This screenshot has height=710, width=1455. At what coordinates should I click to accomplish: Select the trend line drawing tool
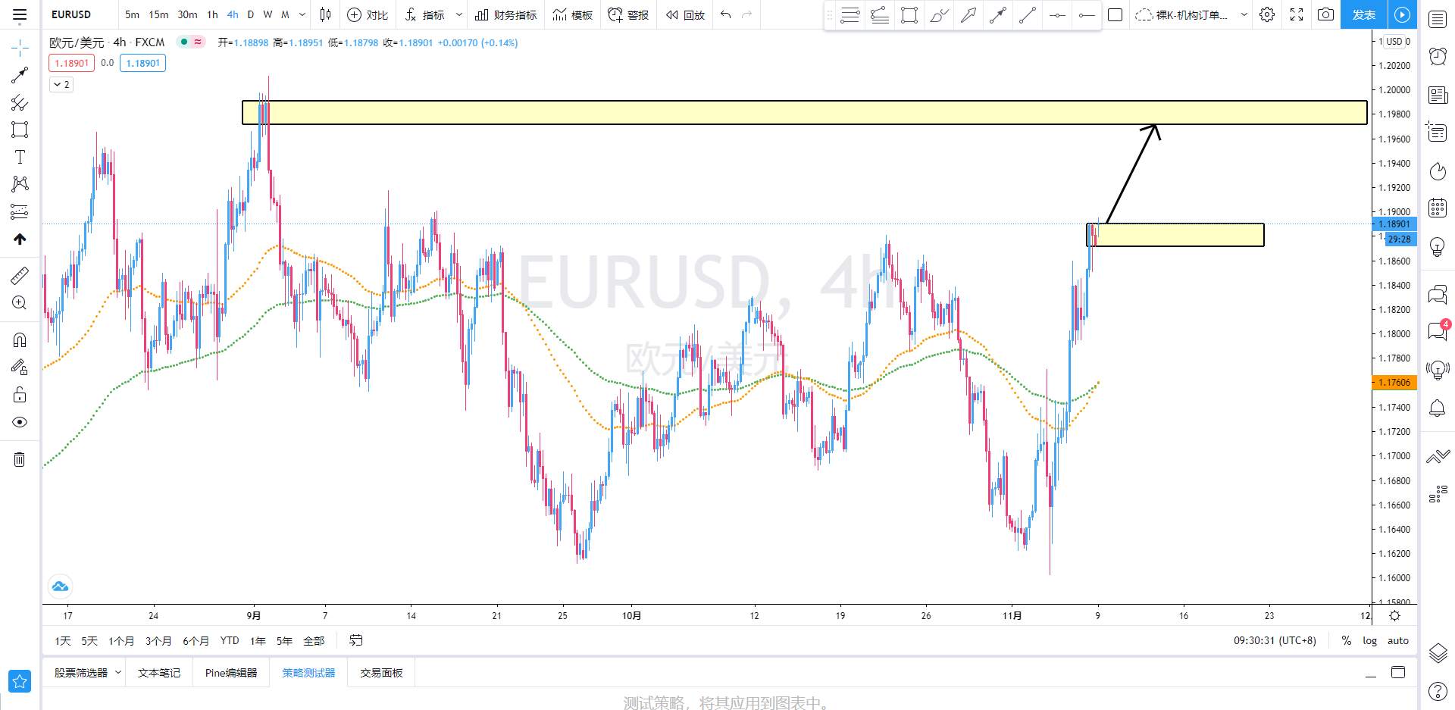tap(20, 75)
